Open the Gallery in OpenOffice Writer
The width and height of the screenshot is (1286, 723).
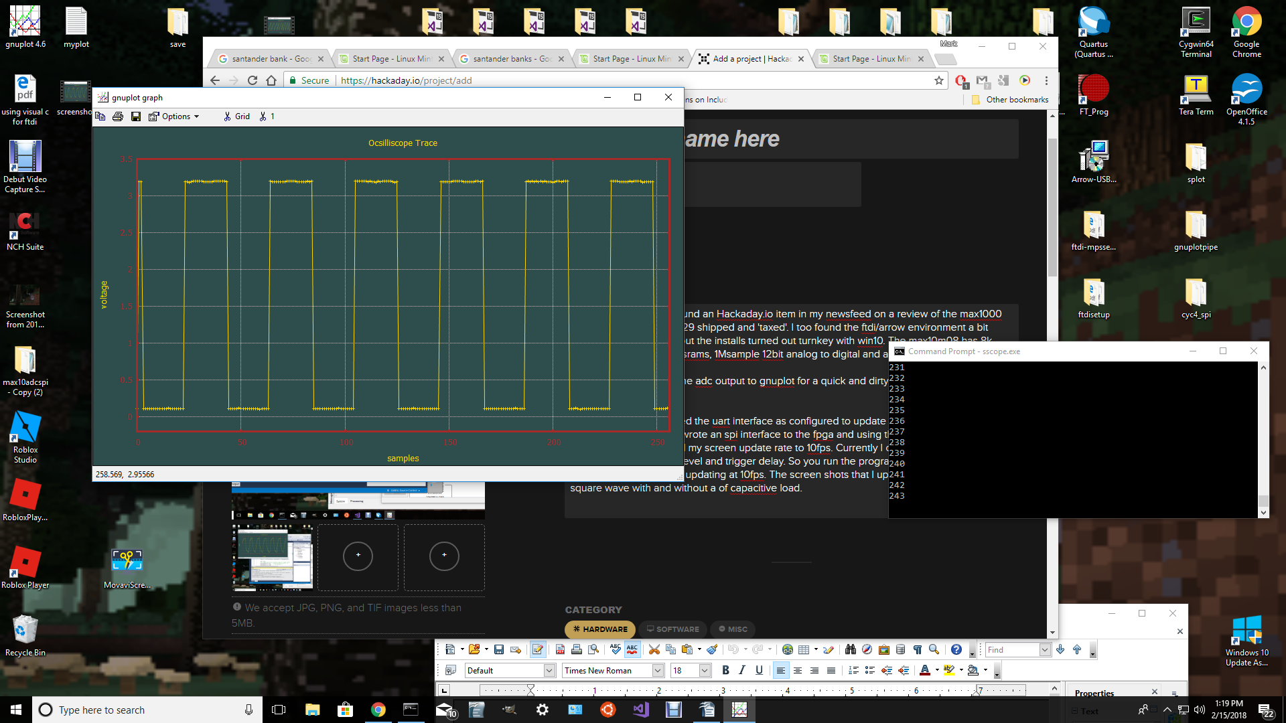pos(883,649)
